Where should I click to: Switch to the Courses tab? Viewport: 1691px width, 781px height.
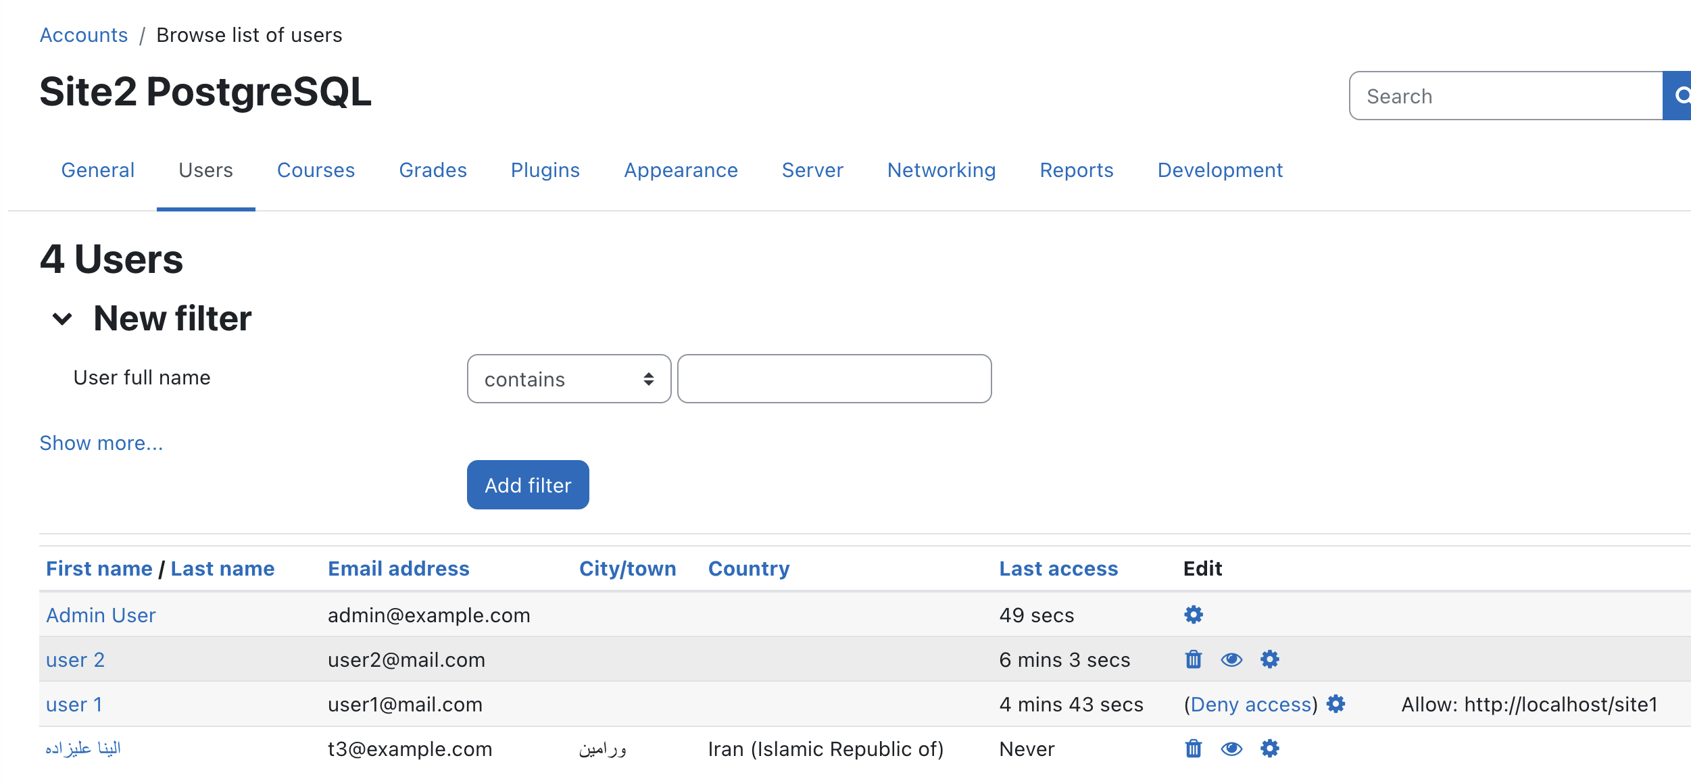(x=316, y=170)
